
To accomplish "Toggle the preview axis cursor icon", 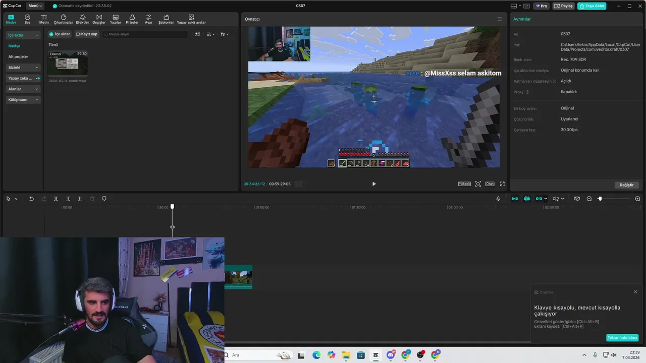I will (556, 199).
